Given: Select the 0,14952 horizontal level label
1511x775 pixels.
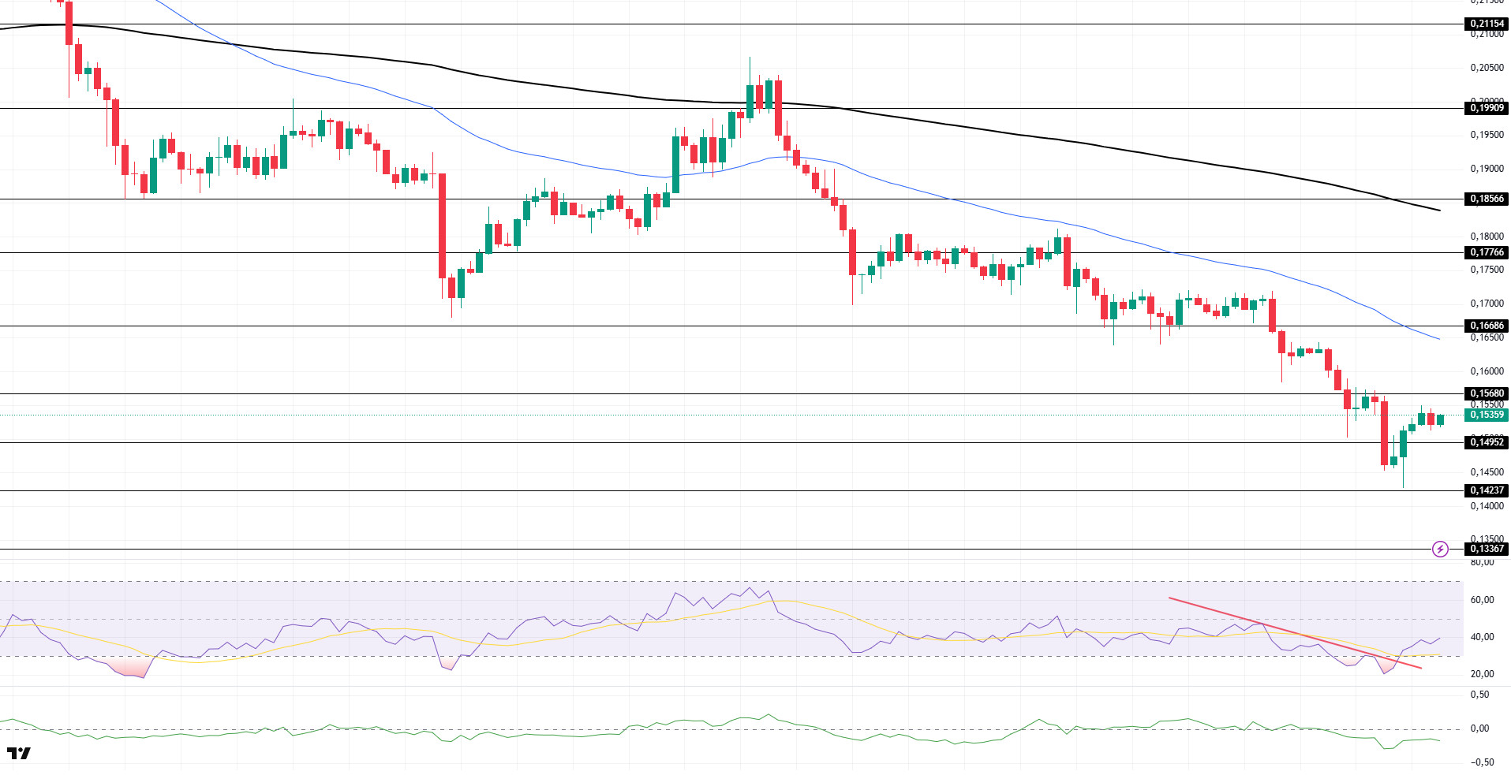Looking at the screenshot, I should (1487, 442).
